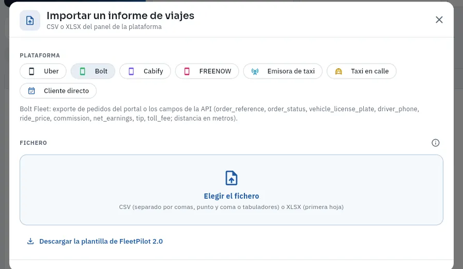This screenshot has height=269, width=463.
Task: Click Elegir el fichero upload area
Action: click(231, 190)
